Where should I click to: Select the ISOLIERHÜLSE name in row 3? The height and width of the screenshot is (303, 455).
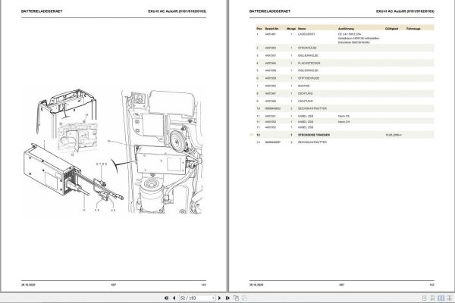308,55
